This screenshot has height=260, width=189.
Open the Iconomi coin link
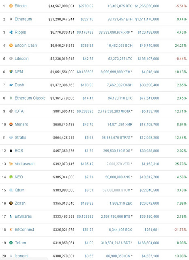click(x=21, y=256)
